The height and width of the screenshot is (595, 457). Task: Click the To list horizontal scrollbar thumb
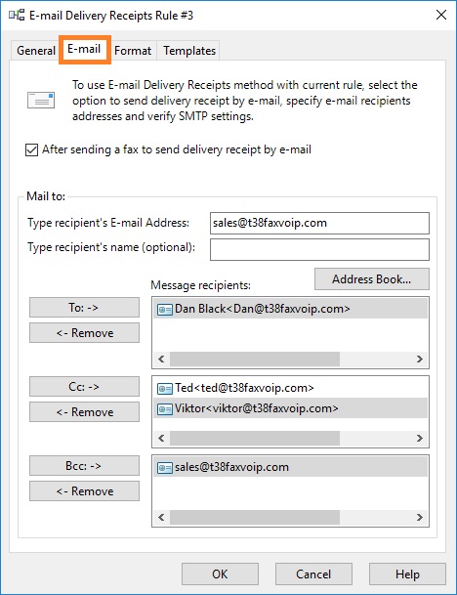coord(255,359)
